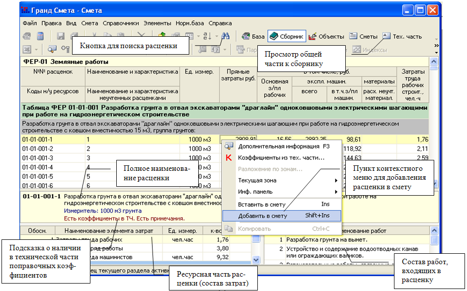Click the Excel export icon in second row
Screen dimensions: 467x291
[27, 49]
